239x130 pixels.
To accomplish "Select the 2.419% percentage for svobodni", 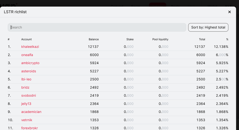I will [x=222, y=95].
